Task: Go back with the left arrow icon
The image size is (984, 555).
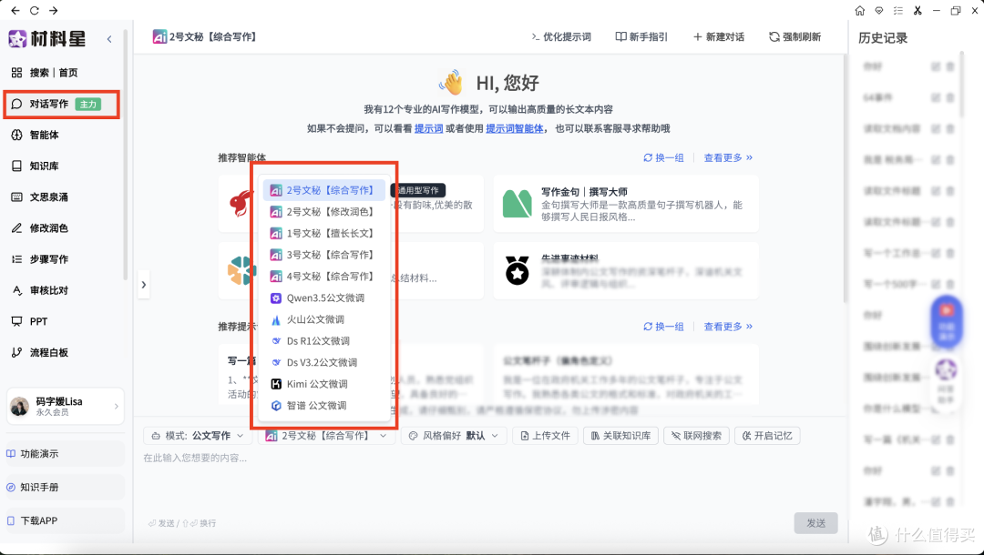Action: tap(15, 11)
